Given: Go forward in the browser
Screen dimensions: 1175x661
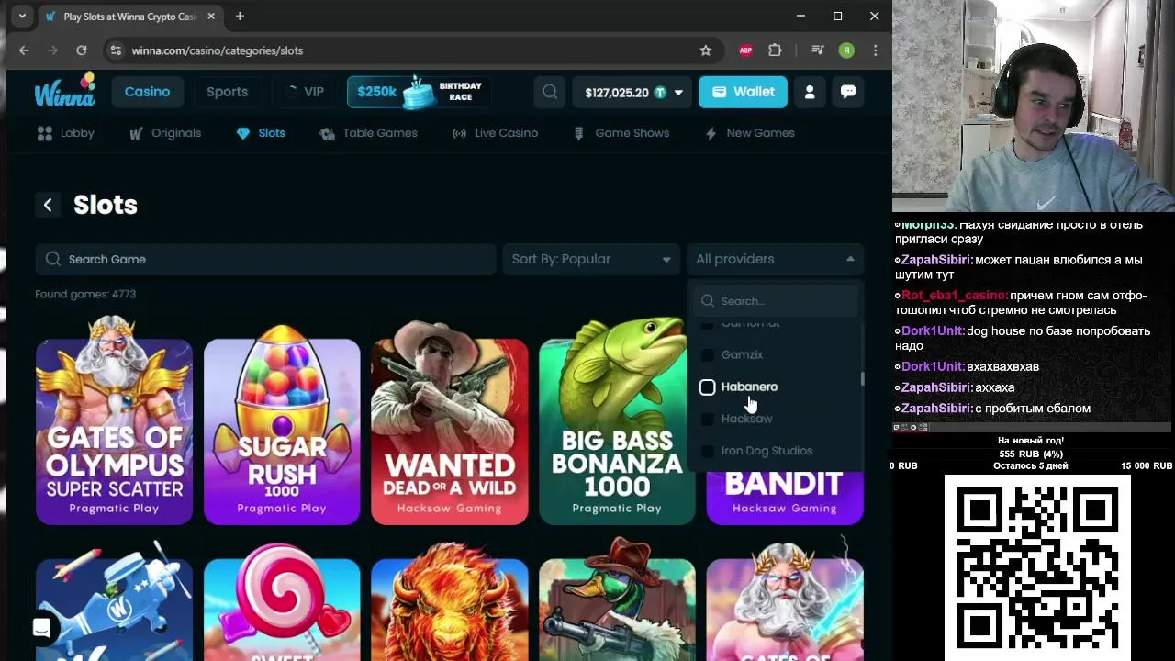Looking at the screenshot, I should coord(53,50).
